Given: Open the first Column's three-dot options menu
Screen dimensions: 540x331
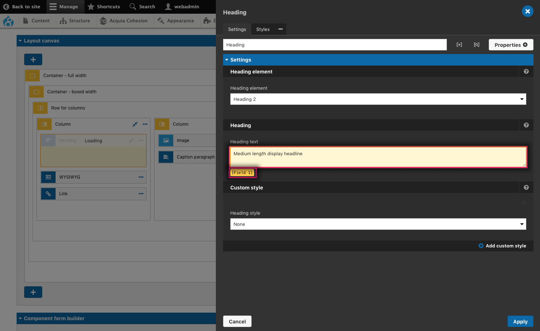Looking at the screenshot, I should coord(145,124).
